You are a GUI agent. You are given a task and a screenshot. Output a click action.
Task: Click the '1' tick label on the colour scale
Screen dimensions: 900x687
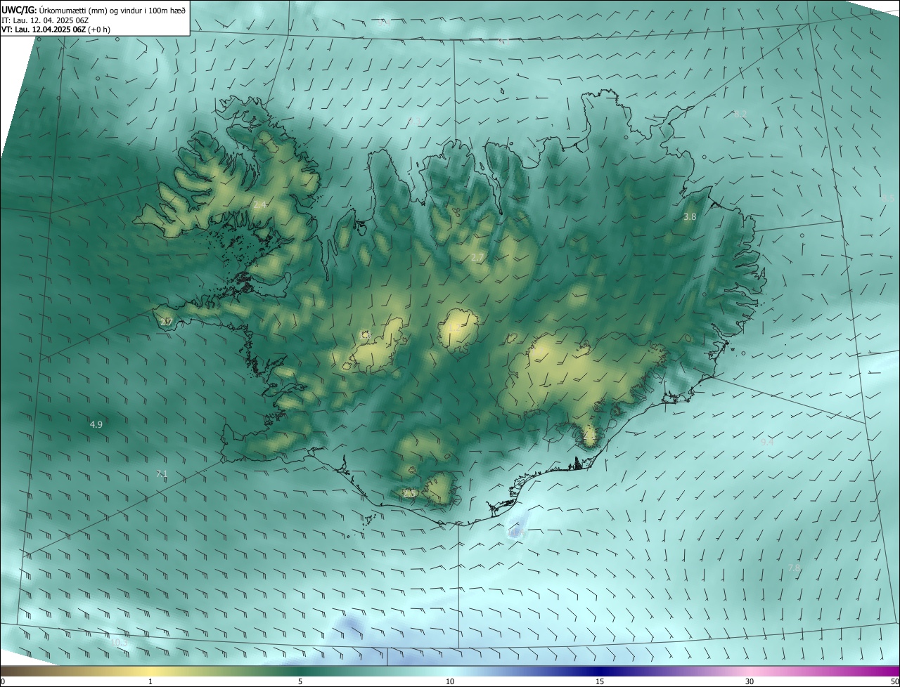(x=150, y=681)
